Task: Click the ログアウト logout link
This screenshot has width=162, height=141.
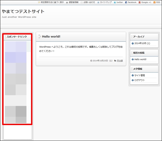Action: click(x=140, y=80)
